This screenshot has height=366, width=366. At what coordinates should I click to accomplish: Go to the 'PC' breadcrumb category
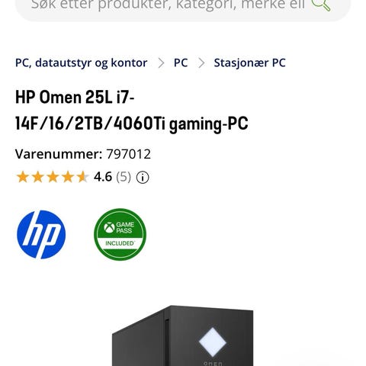[x=181, y=63]
